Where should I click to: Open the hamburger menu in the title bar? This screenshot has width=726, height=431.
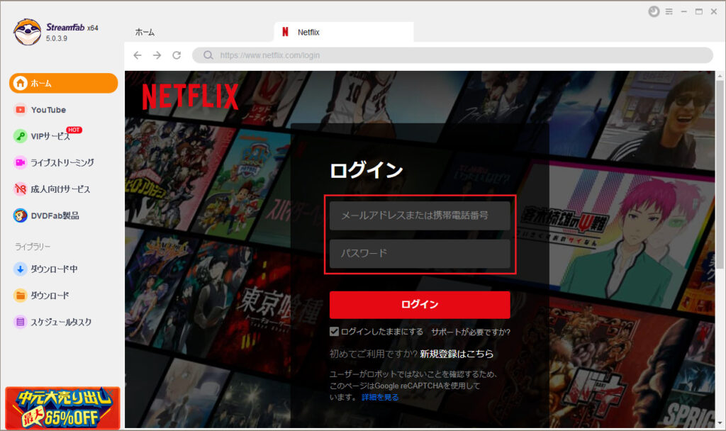click(669, 11)
